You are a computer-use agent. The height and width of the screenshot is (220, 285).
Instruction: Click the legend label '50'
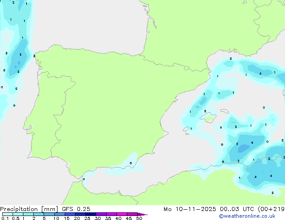(x=139, y=218)
